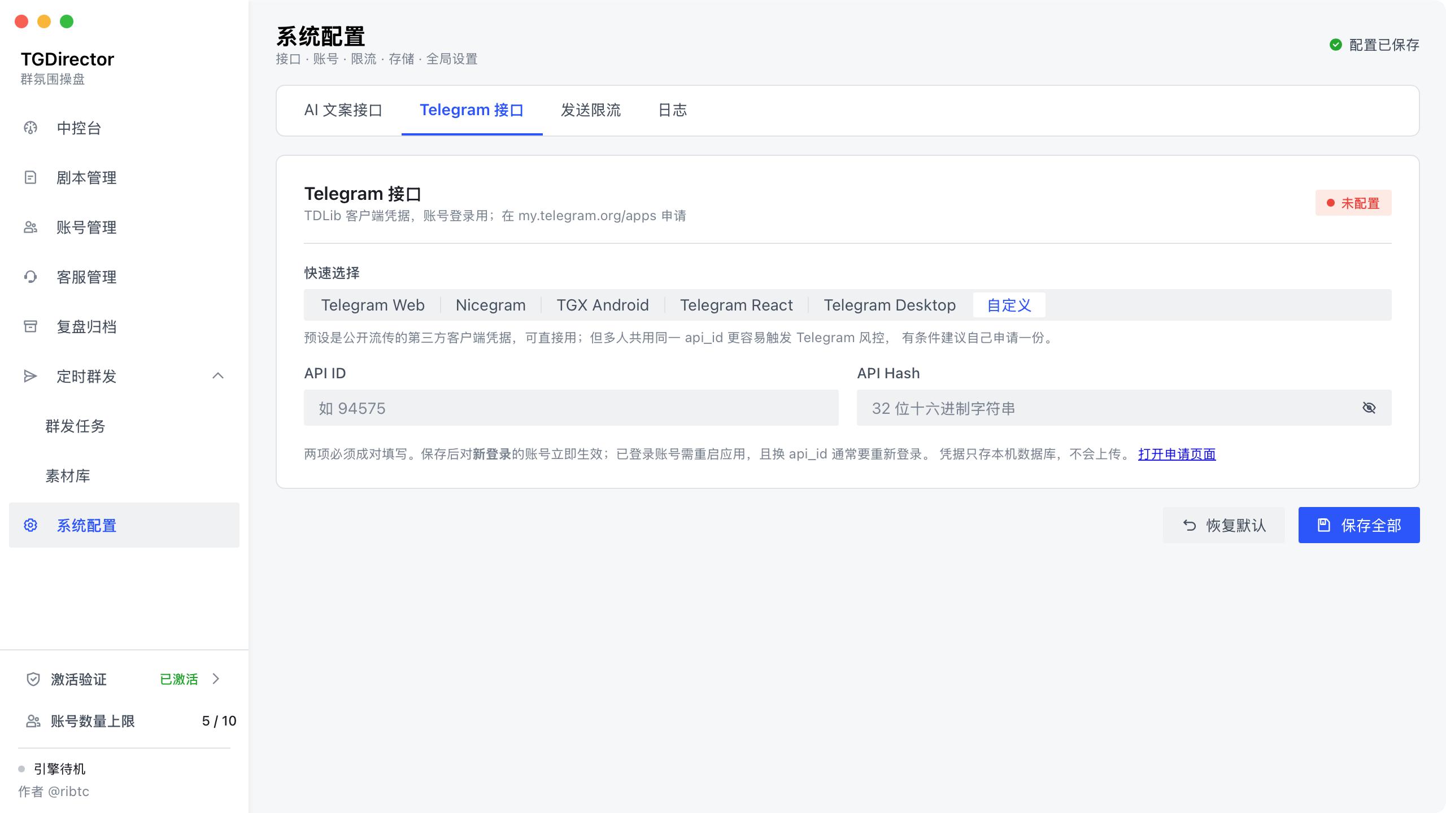Screen dimensions: 1446x813
Task: Click the 定时群发 paper plane icon
Action: click(x=31, y=376)
